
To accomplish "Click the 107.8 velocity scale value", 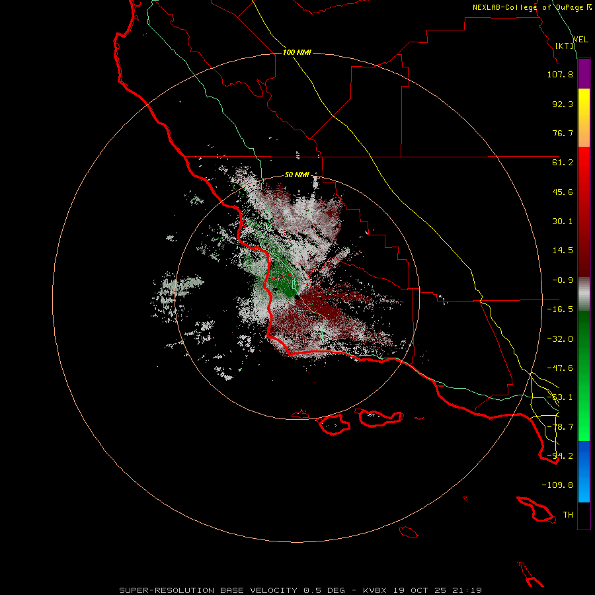I will (560, 74).
